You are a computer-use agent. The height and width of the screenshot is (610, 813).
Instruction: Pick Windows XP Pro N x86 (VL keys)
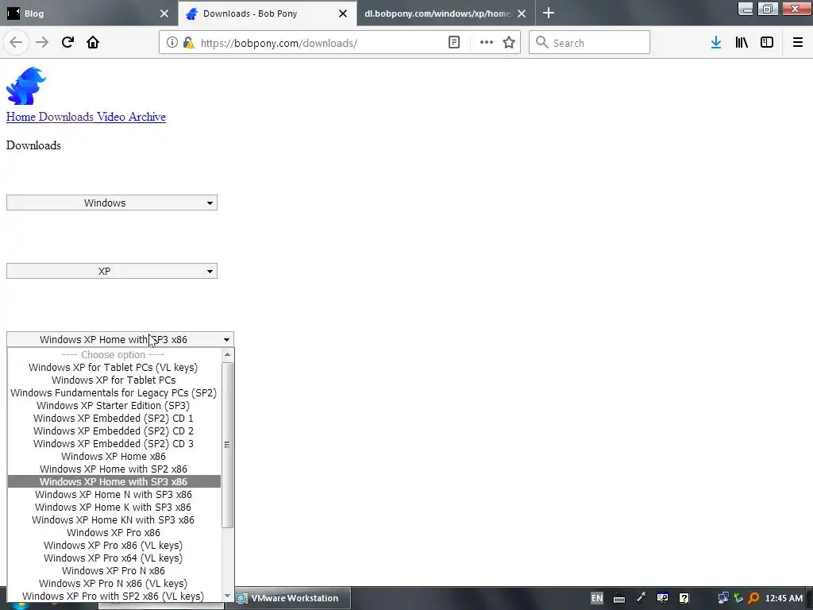[x=114, y=584]
